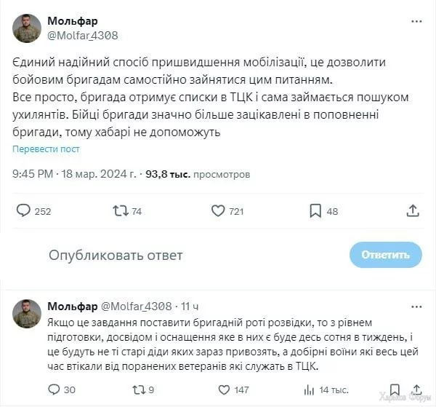
Task: Open the @Molfar_4308 handle on main post
Action: pyautogui.click(x=82, y=35)
